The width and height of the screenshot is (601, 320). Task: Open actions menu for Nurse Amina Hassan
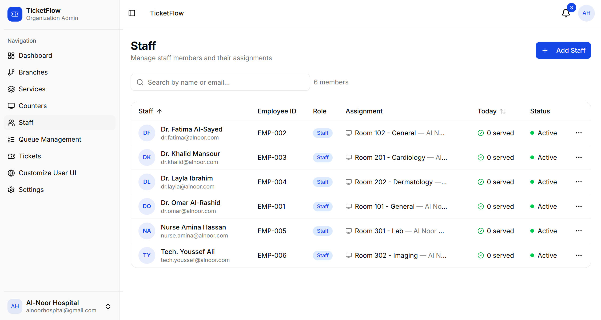[x=579, y=231]
